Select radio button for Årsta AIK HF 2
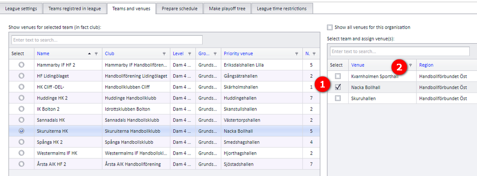477x176 pixels. [21, 164]
